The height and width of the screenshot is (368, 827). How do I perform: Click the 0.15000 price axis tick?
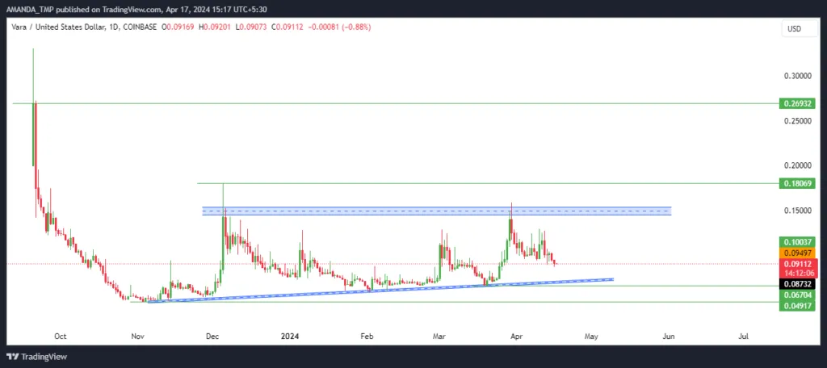(x=798, y=211)
